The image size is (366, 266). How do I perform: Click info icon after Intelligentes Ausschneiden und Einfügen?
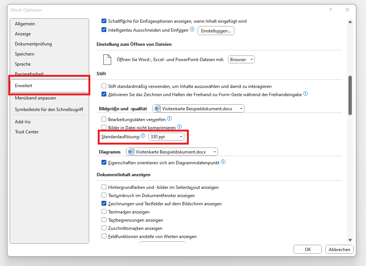click(192, 29)
